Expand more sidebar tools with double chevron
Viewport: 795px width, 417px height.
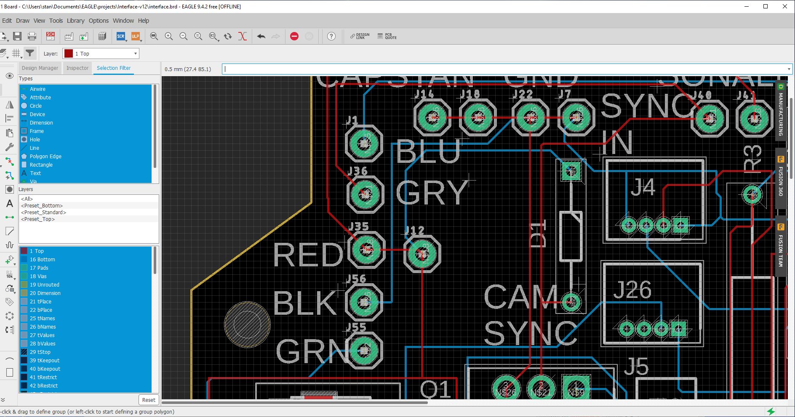[3, 400]
